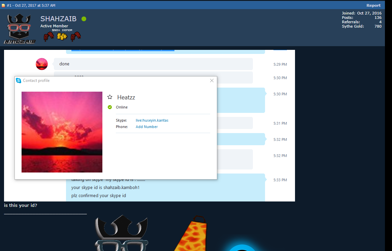The width and height of the screenshot is (392, 251).
Task: Click the KINGZAIB avatar image
Action: click(x=20, y=29)
